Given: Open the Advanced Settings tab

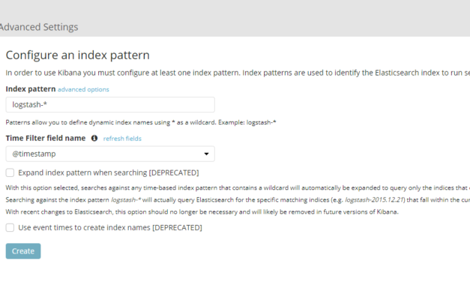Looking at the screenshot, I should (x=39, y=27).
